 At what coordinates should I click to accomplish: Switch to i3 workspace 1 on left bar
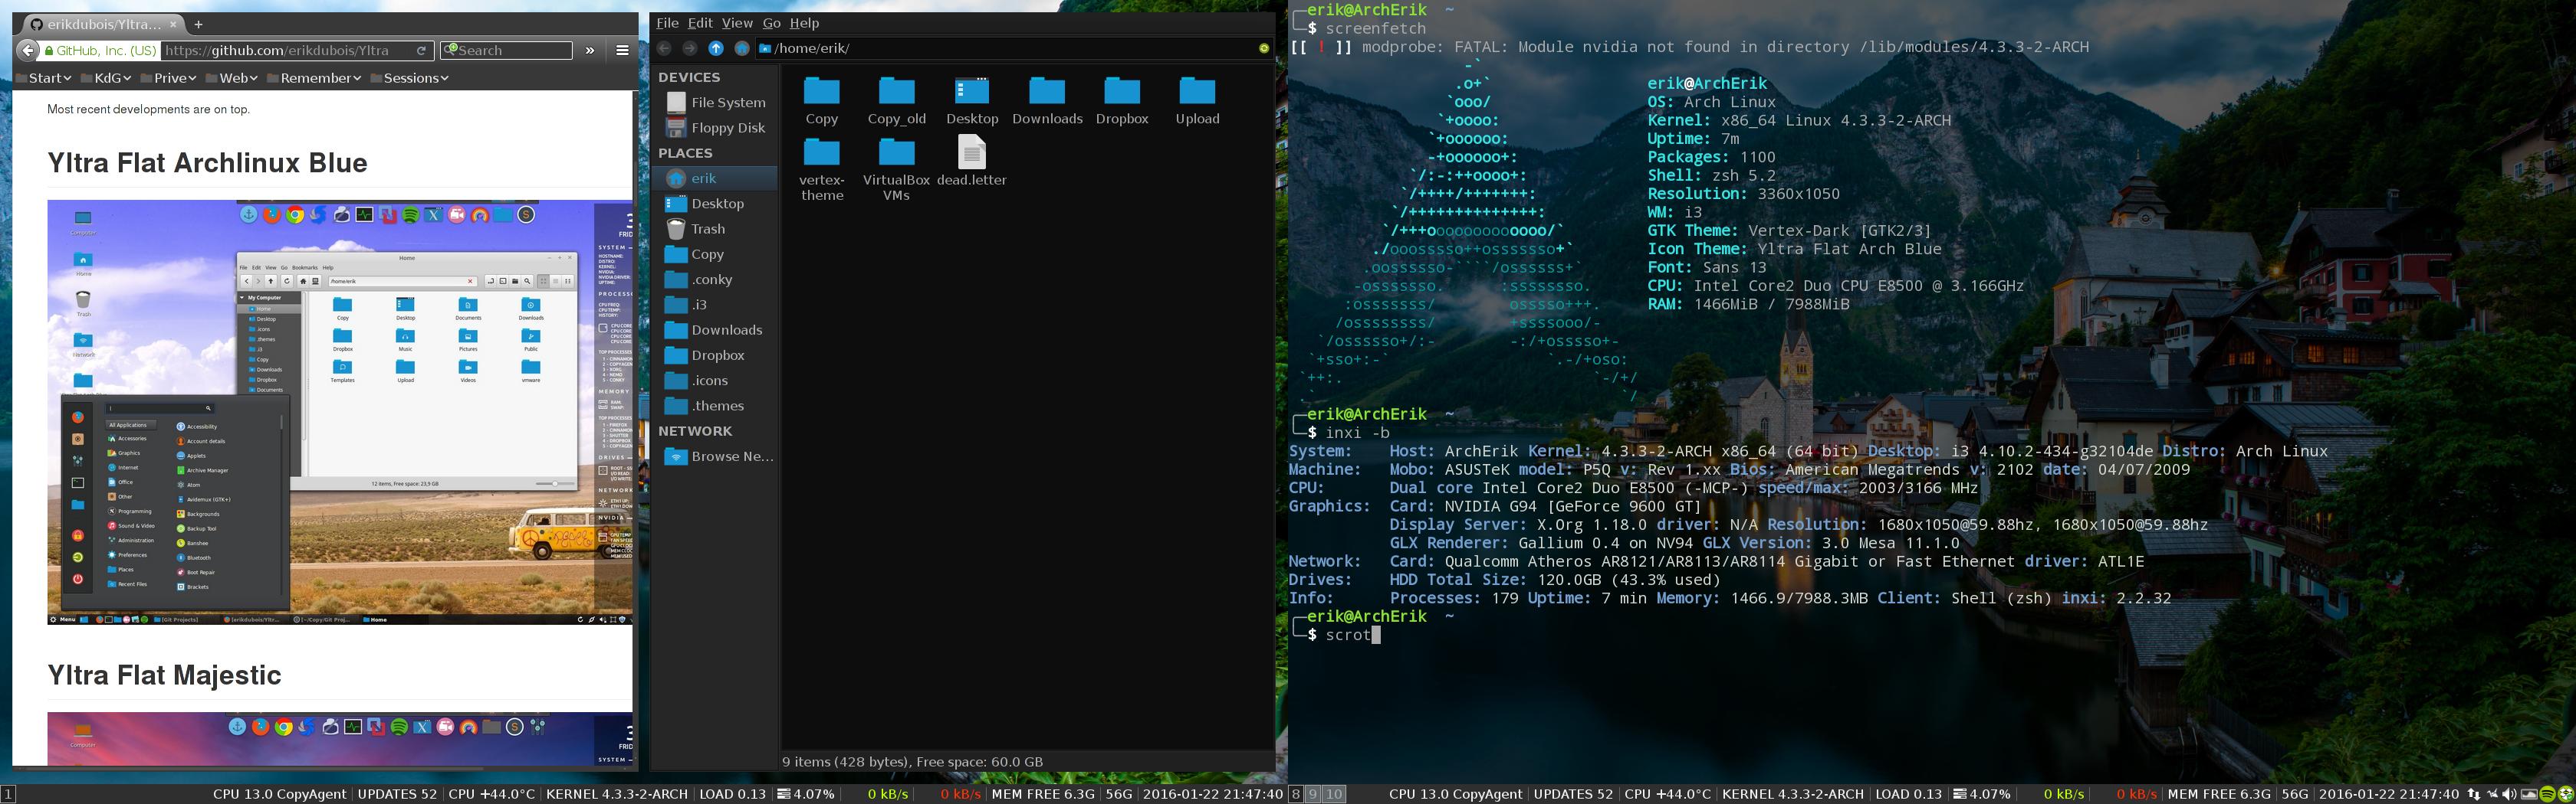pyautogui.click(x=8, y=794)
